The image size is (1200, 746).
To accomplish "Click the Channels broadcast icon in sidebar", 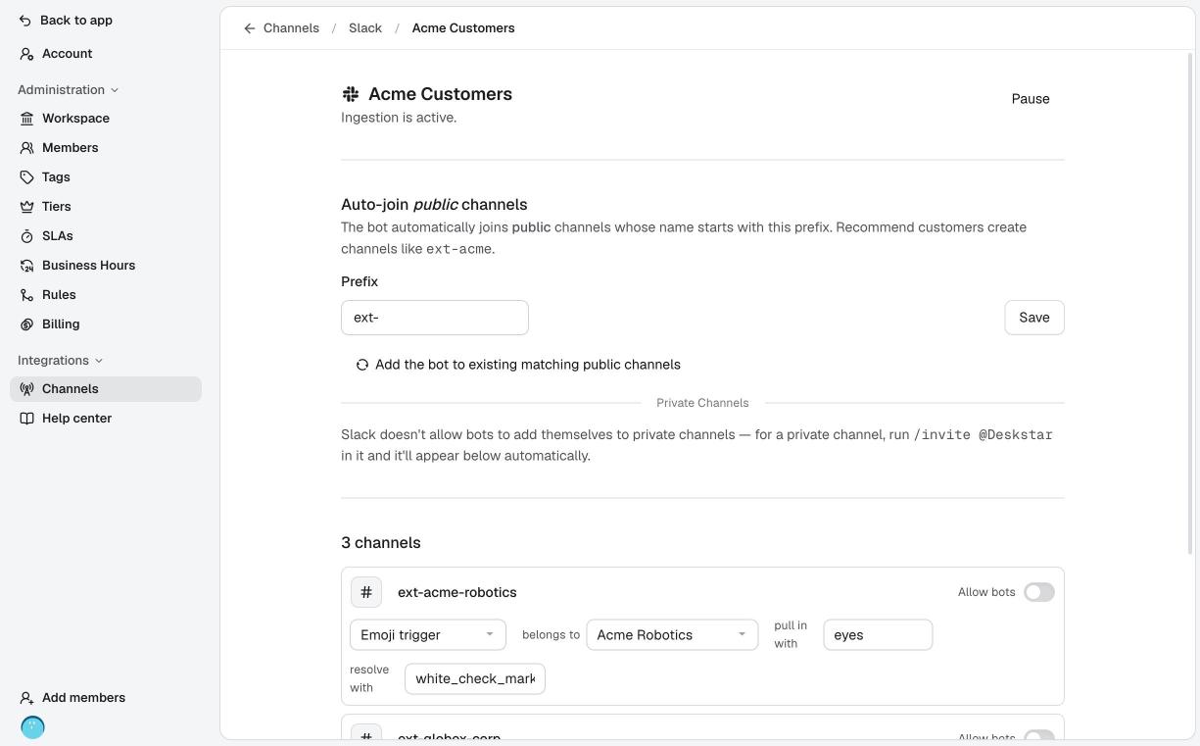I will point(26,389).
